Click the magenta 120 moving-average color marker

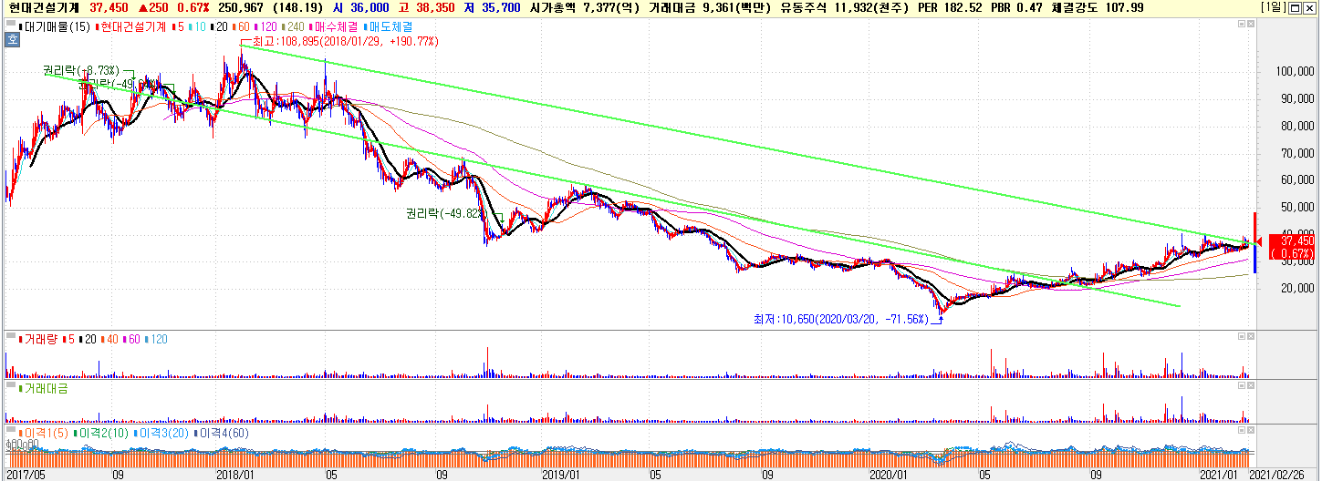(255, 27)
